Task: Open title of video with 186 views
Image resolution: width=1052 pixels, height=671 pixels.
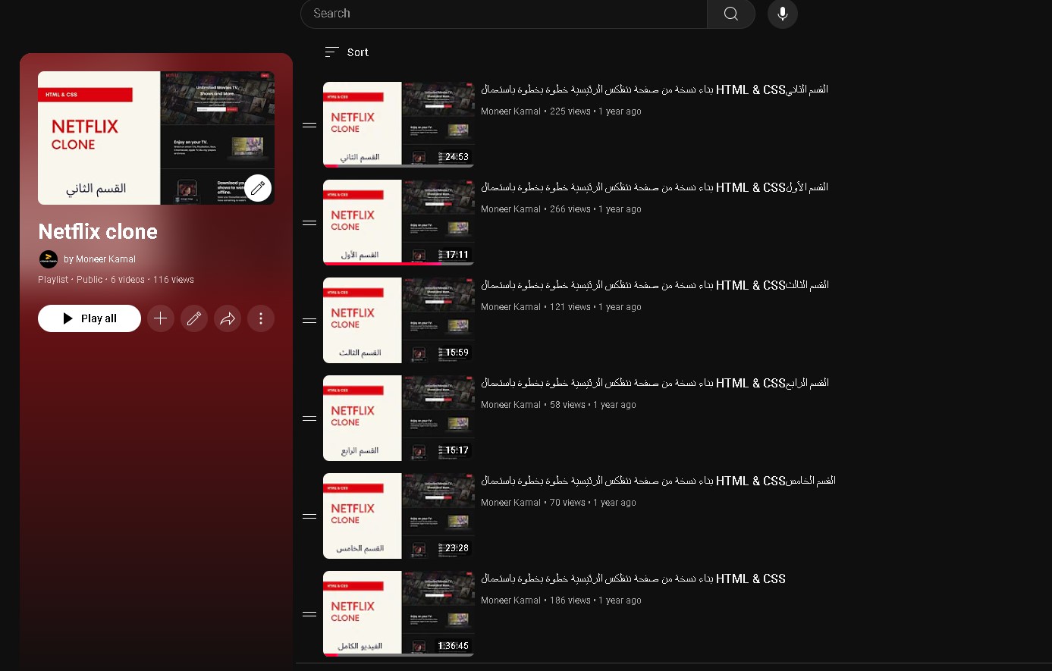Action: [633, 579]
